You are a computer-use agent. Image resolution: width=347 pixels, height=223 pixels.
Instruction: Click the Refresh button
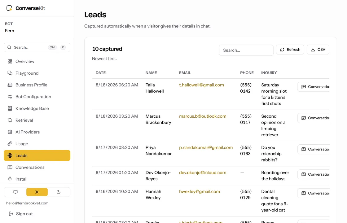290,50
